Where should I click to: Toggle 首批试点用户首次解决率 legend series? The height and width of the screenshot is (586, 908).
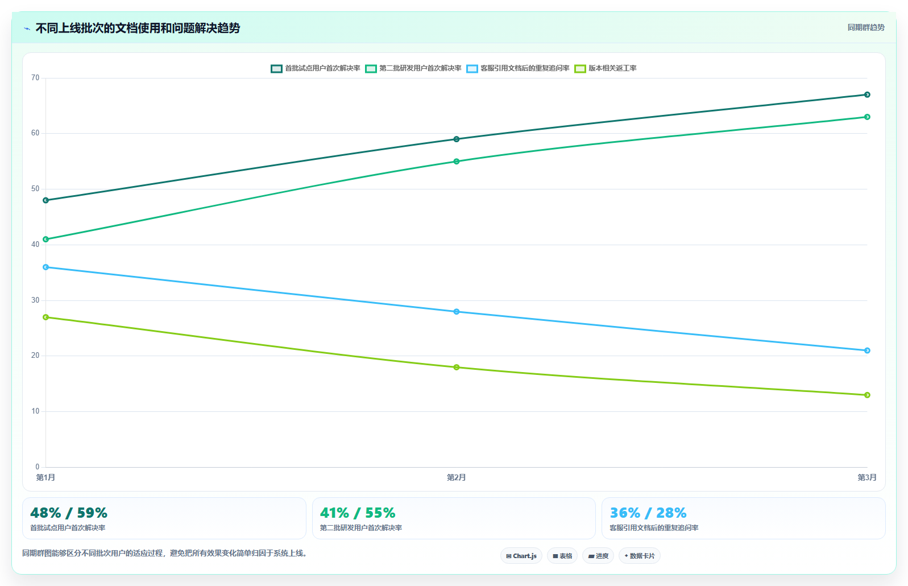pyautogui.click(x=316, y=68)
